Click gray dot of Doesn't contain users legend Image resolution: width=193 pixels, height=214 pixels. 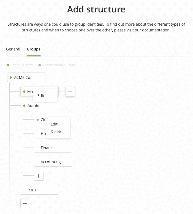40,65
